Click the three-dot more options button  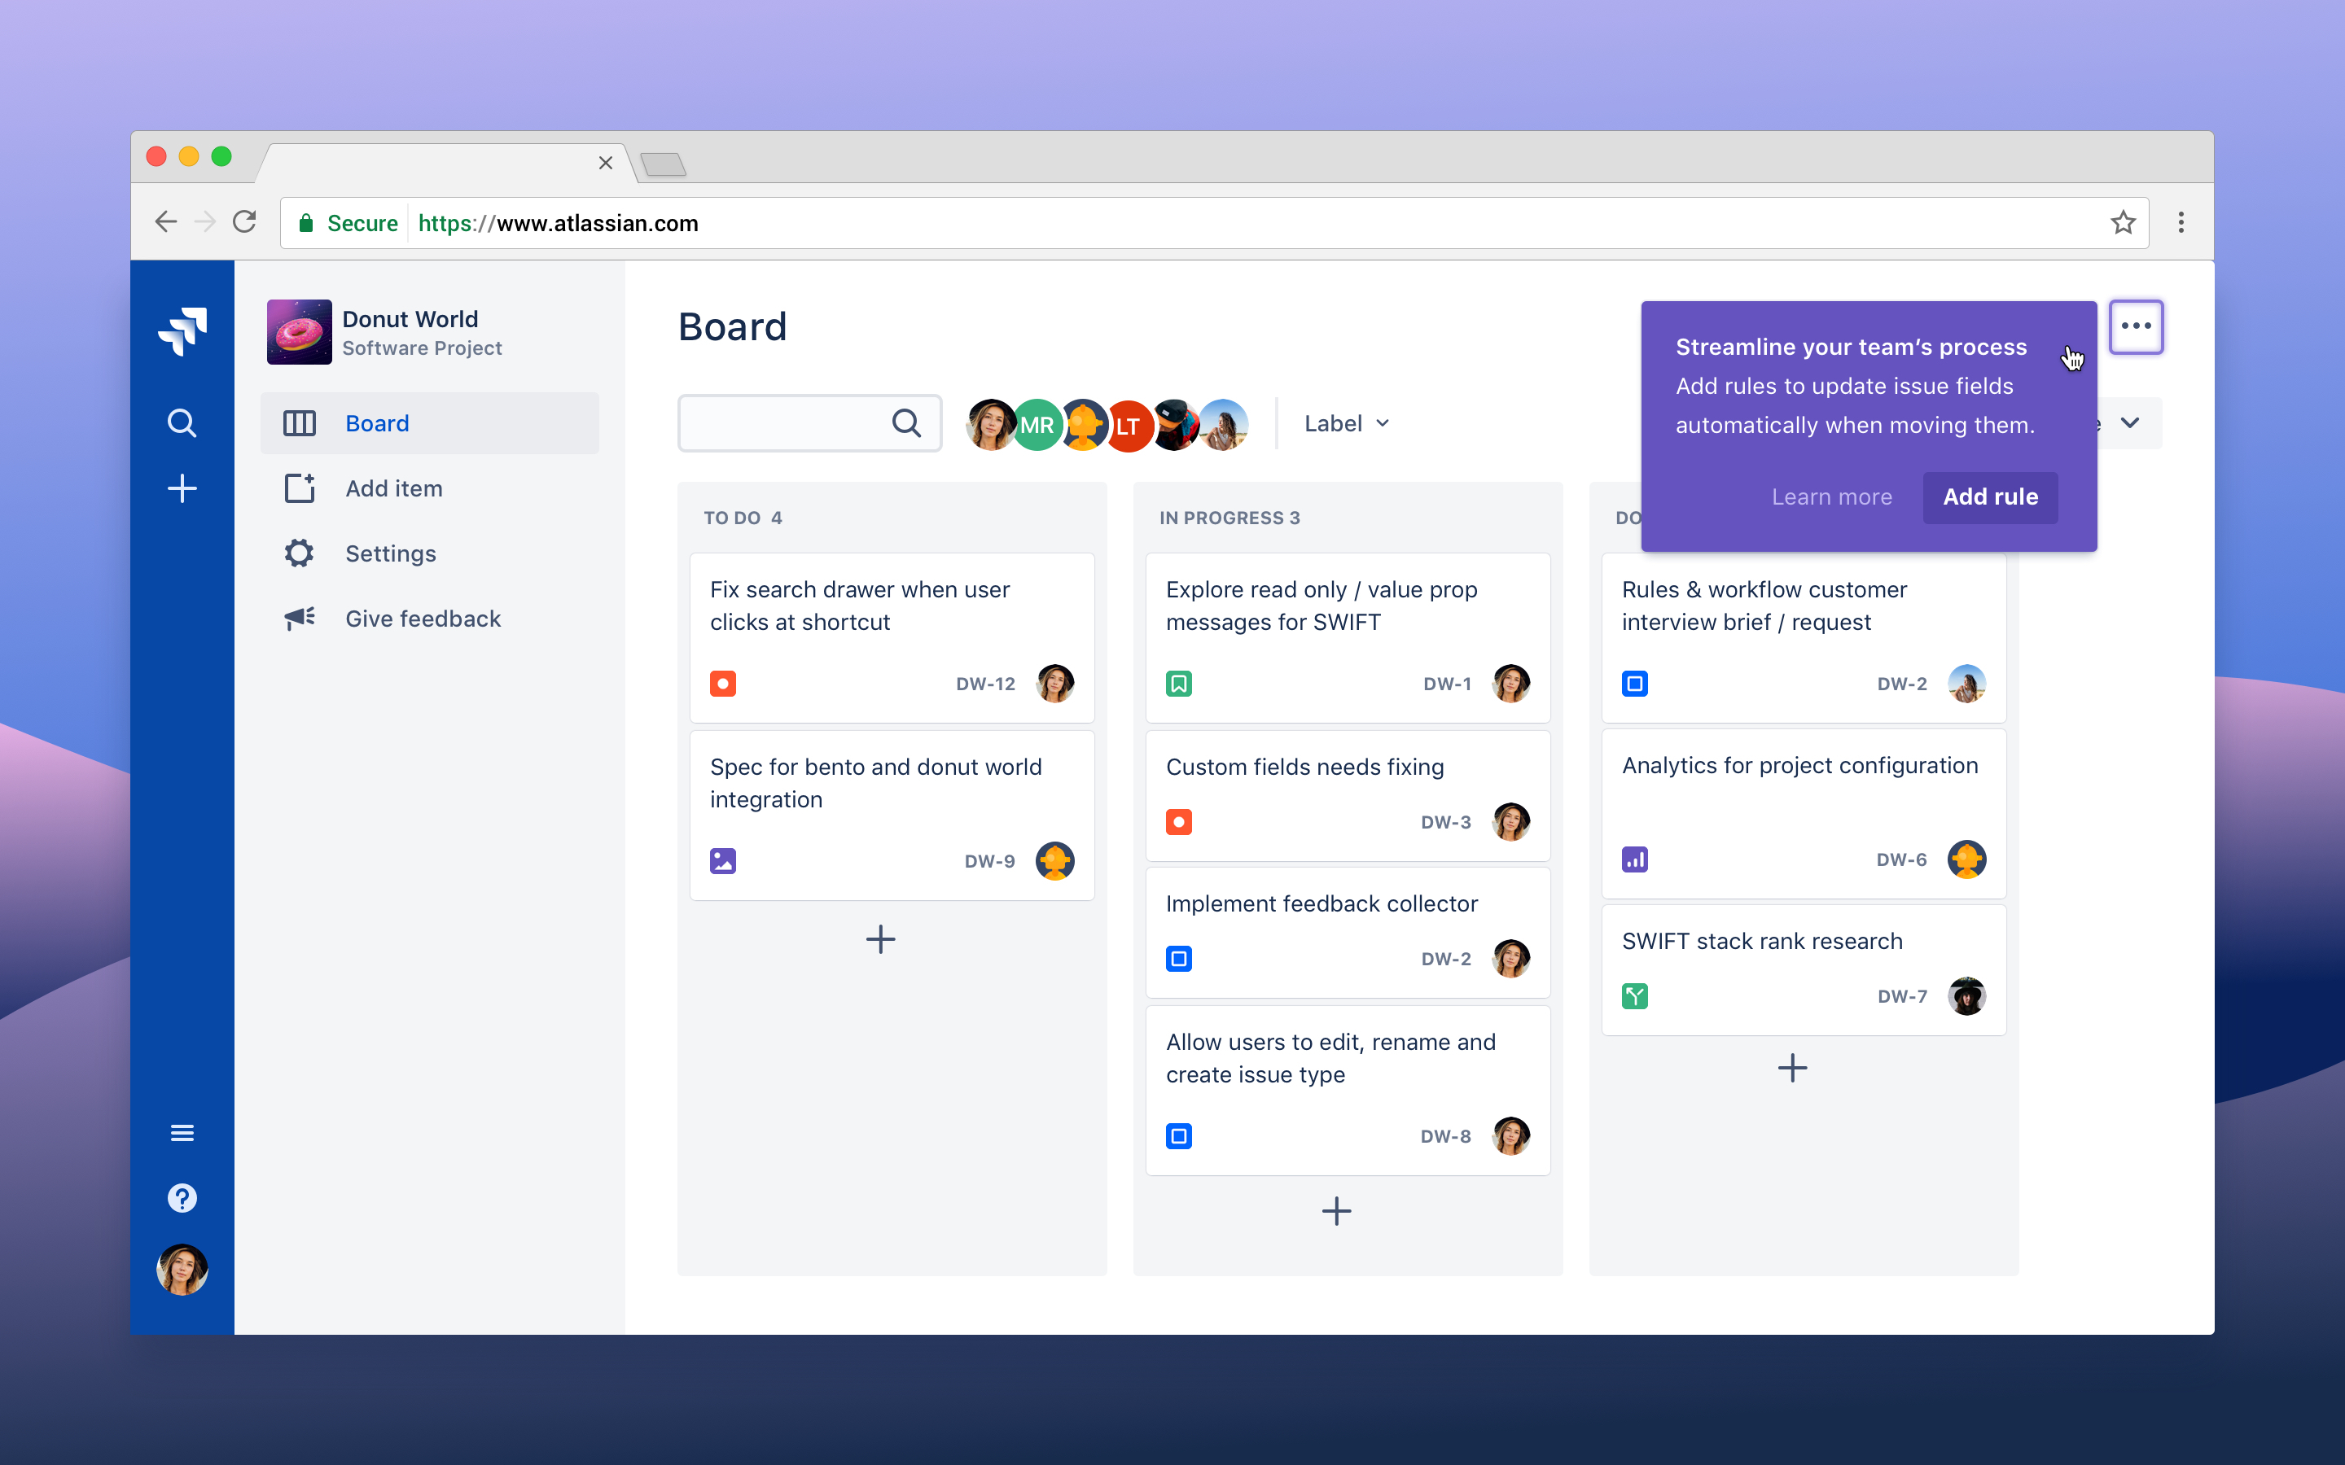coord(2136,326)
